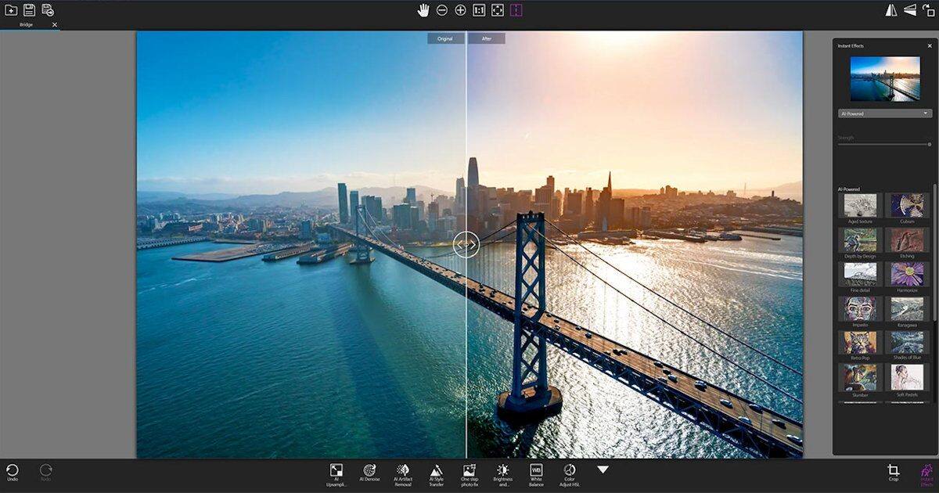Enable fullscreen preview mode

click(498, 9)
